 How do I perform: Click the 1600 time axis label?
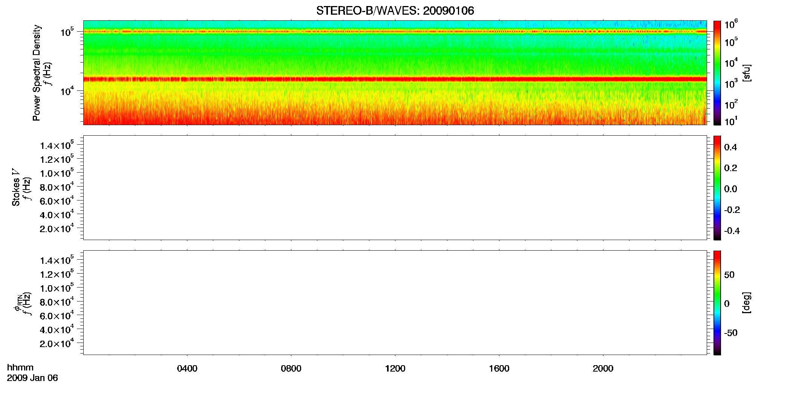click(499, 369)
